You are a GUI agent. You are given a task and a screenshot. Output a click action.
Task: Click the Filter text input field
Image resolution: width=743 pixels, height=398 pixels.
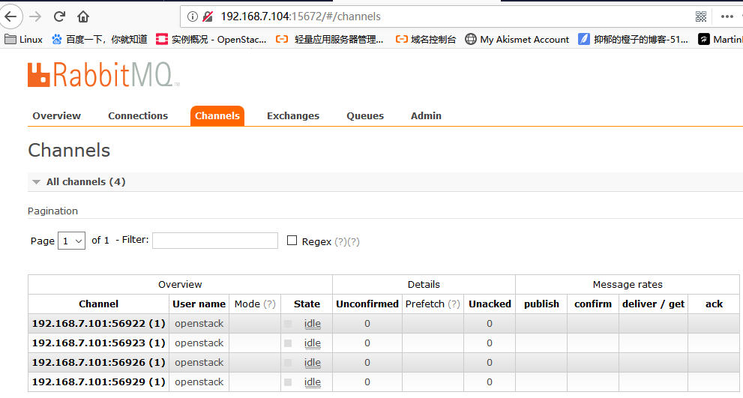(x=215, y=241)
